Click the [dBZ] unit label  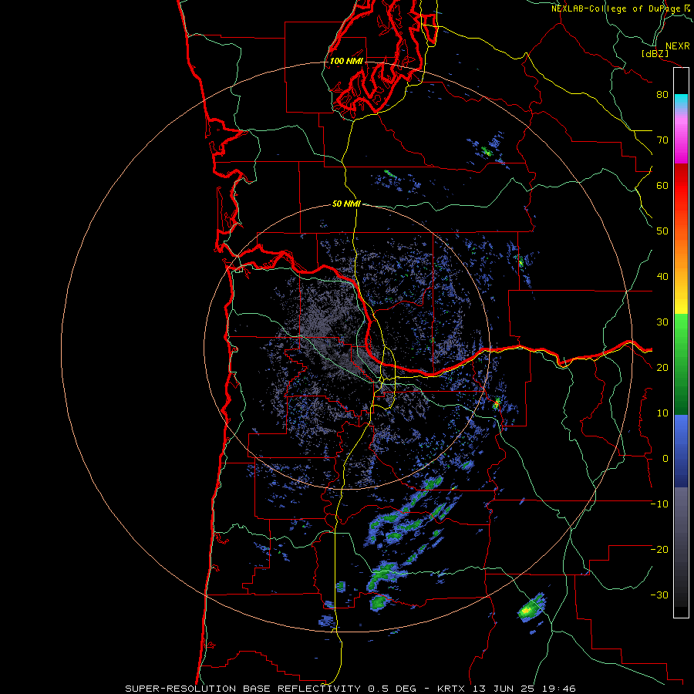(655, 54)
